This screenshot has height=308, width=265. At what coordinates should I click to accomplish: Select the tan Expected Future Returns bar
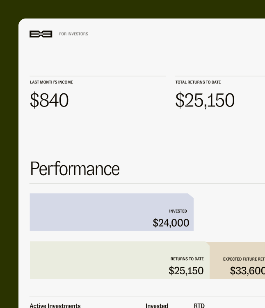[x=238, y=260]
